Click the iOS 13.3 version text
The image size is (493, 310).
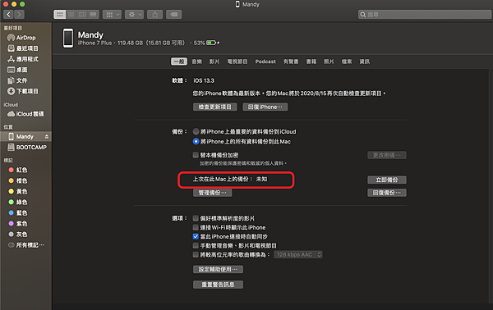204,80
